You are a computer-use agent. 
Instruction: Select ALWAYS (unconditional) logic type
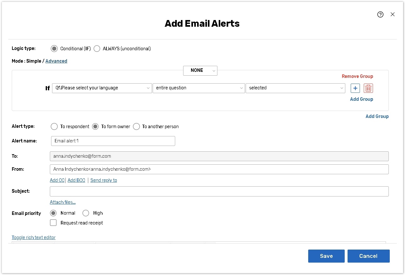97,49
